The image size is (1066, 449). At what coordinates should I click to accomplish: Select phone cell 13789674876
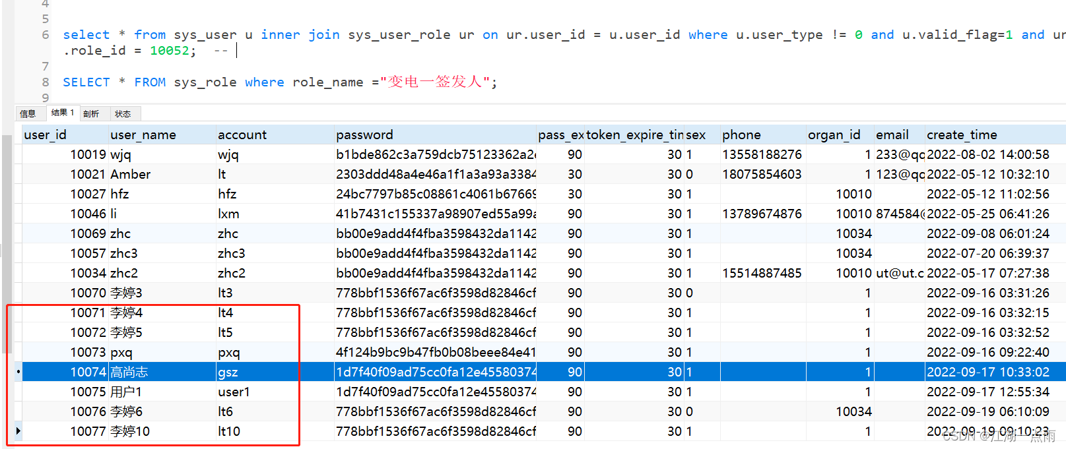[x=762, y=214]
